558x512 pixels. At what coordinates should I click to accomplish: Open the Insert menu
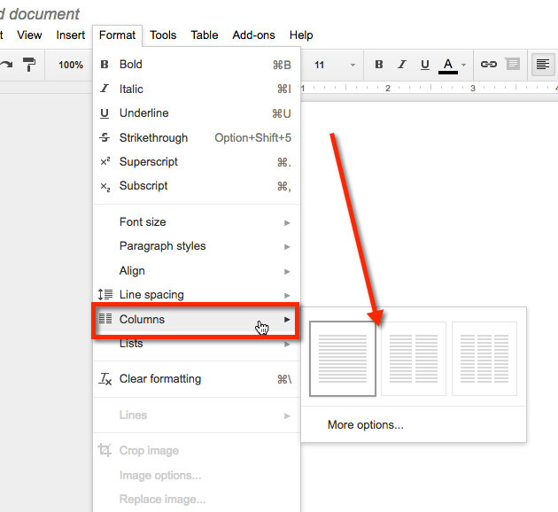point(71,35)
